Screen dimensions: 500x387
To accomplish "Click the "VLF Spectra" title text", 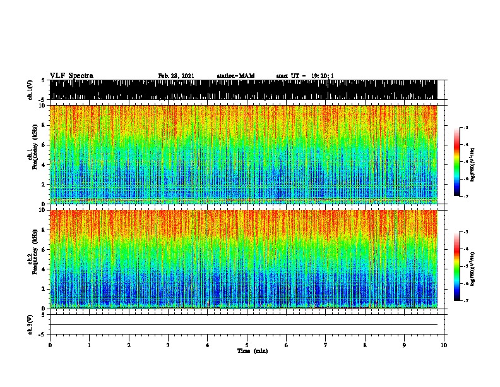I will [71, 76].
